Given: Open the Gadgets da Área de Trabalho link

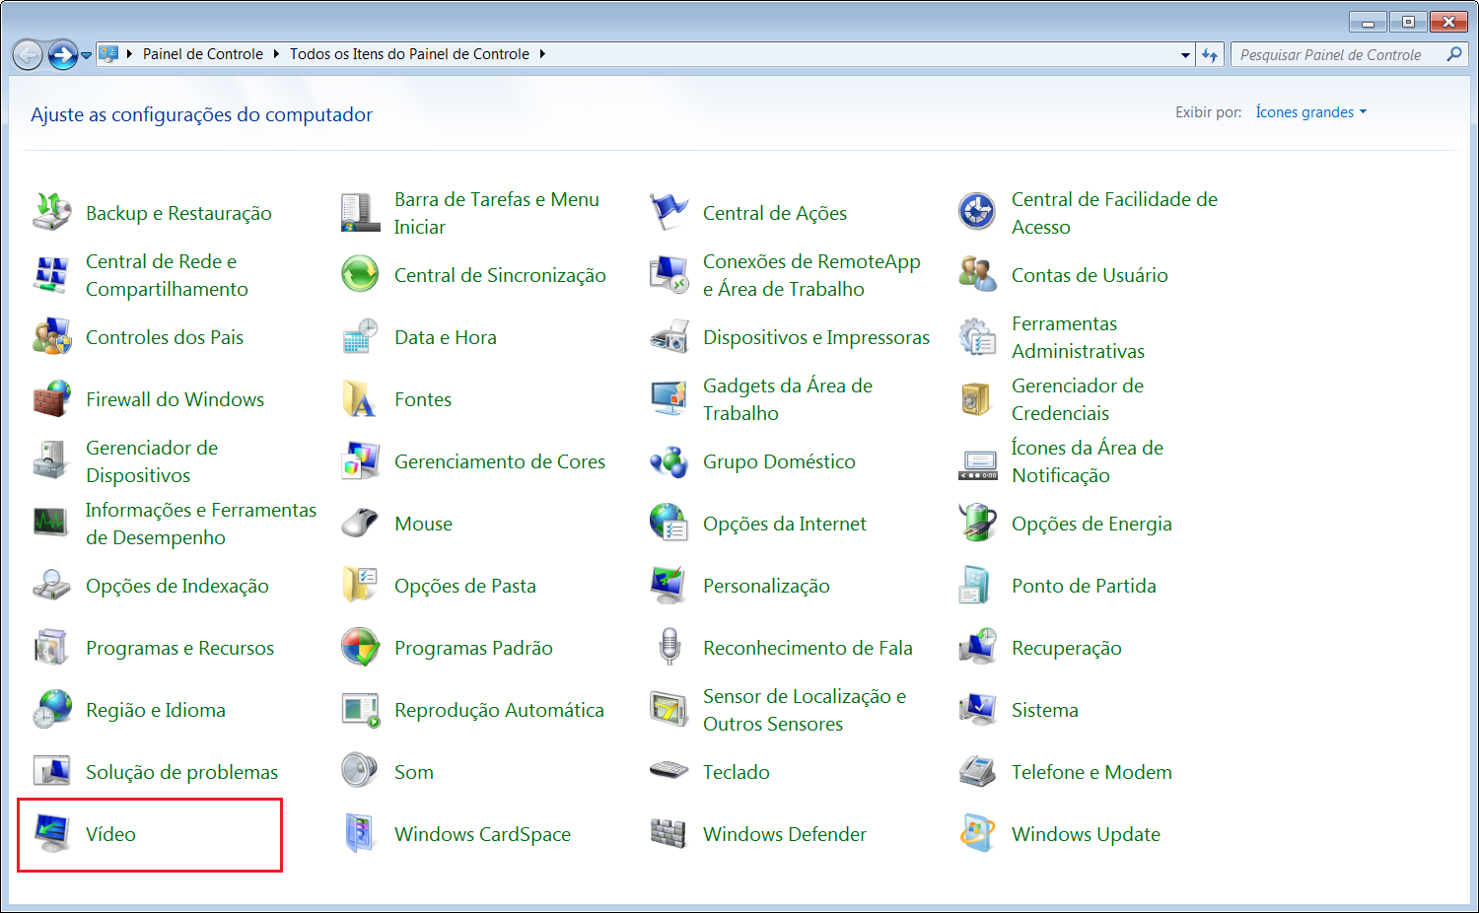Looking at the screenshot, I should tap(788, 399).
